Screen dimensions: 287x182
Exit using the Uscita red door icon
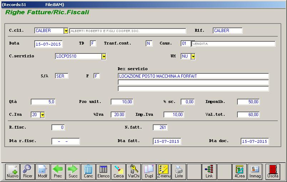tap(273, 172)
